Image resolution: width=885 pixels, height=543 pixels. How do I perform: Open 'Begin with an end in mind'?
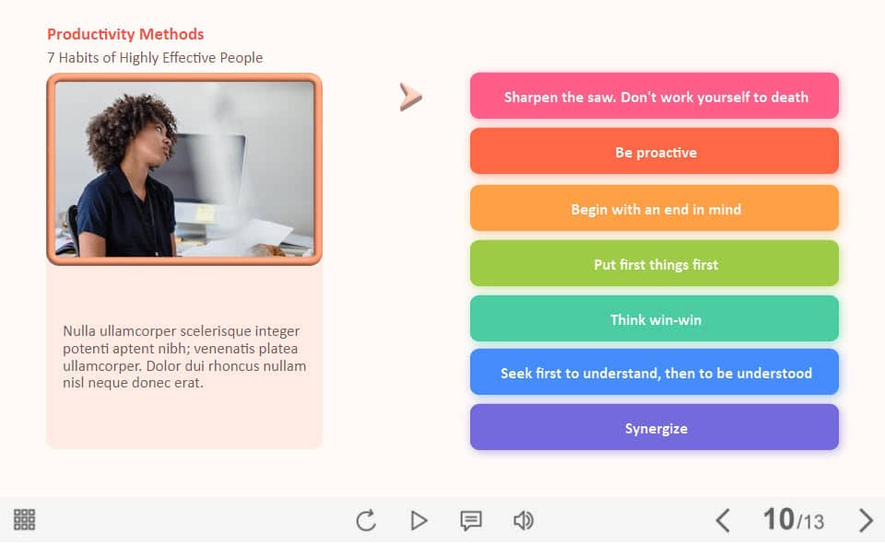click(x=655, y=209)
